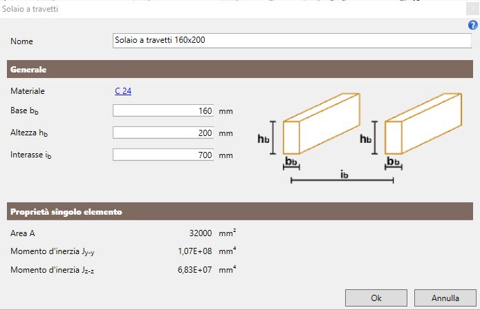This screenshot has width=480, height=310.
Task: Focus the Base bb input field
Action: tap(163, 110)
